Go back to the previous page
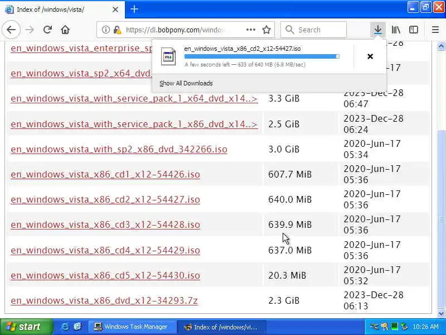Viewport: 446px width, 335px height. pyautogui.click(x=11, y=30)
